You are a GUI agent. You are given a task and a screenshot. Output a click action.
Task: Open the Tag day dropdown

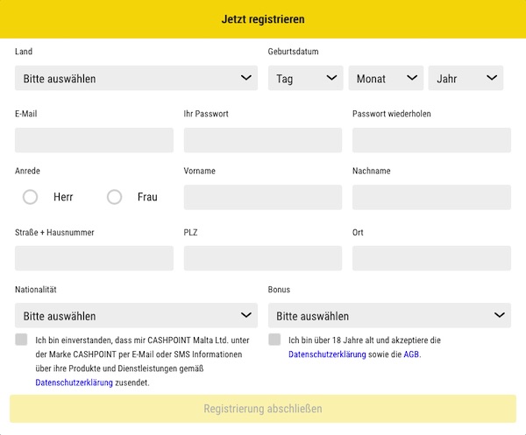click(306, 78)
